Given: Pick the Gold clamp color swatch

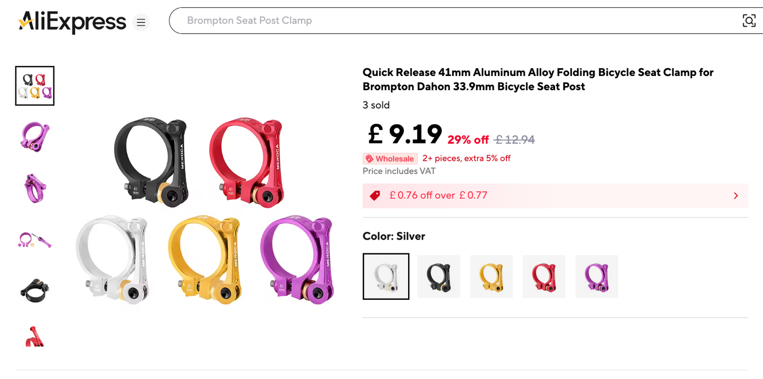Looking at the screenshot, I should (x=492, y=277).
